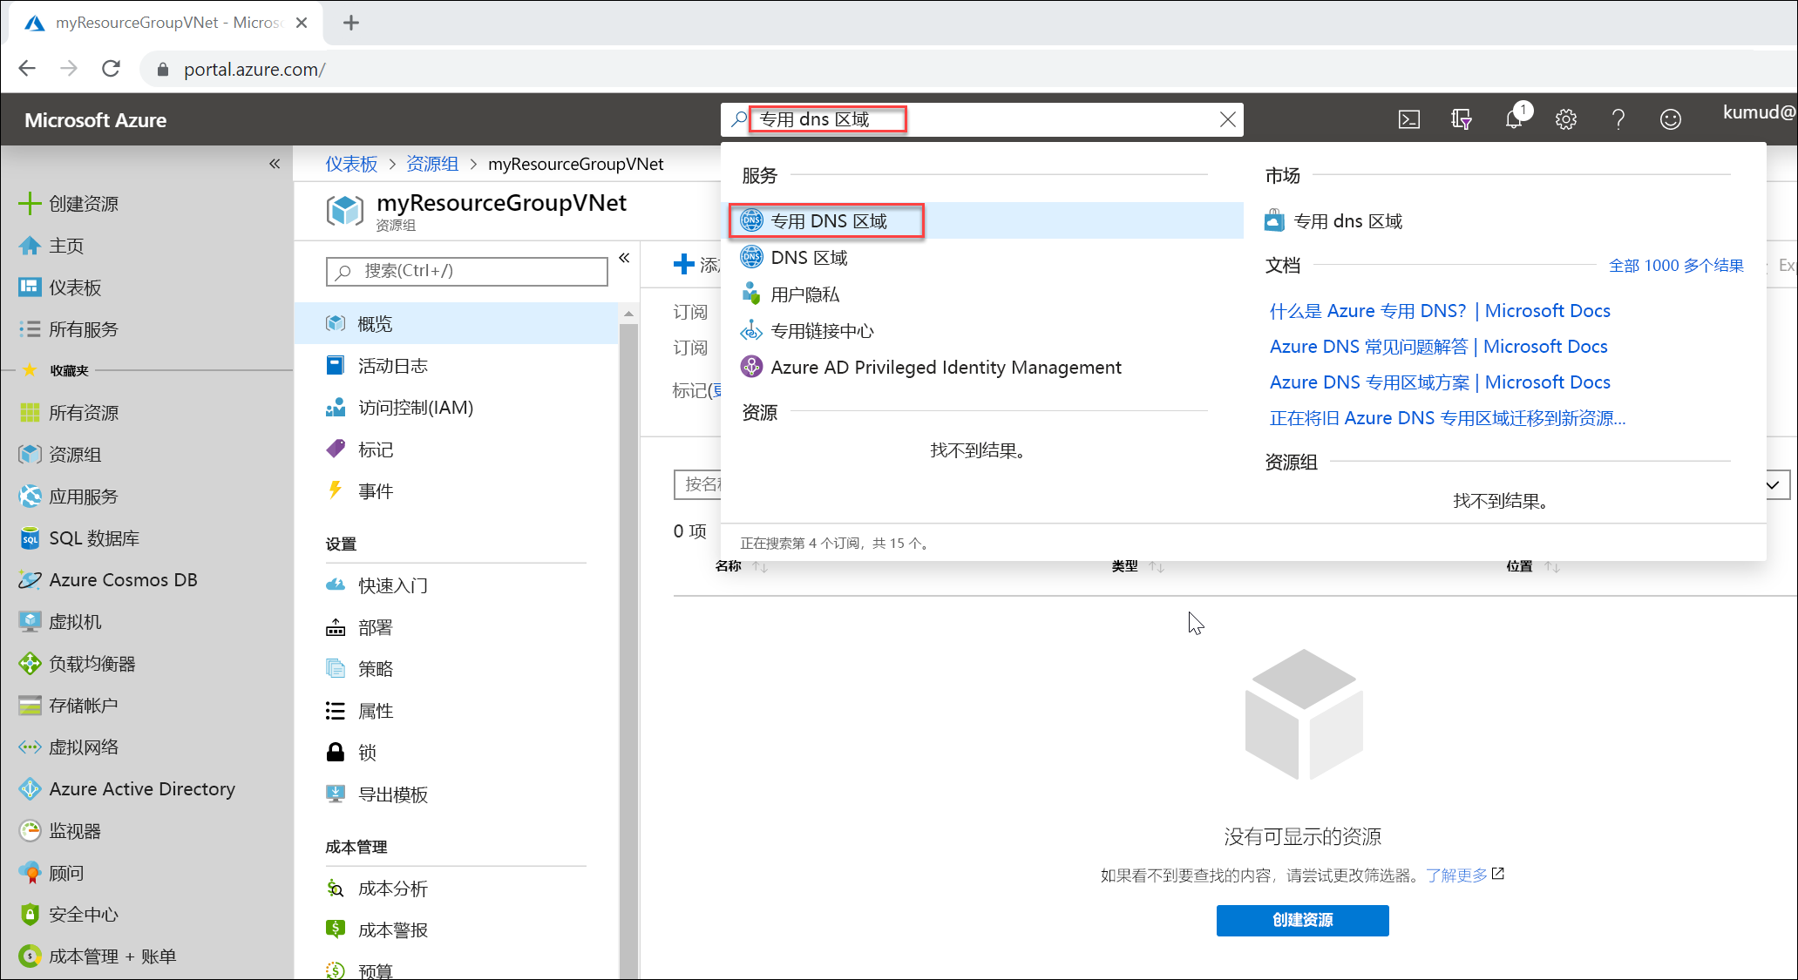
Task: Click the 用户隐私 service icon
Action: (751, 294)
